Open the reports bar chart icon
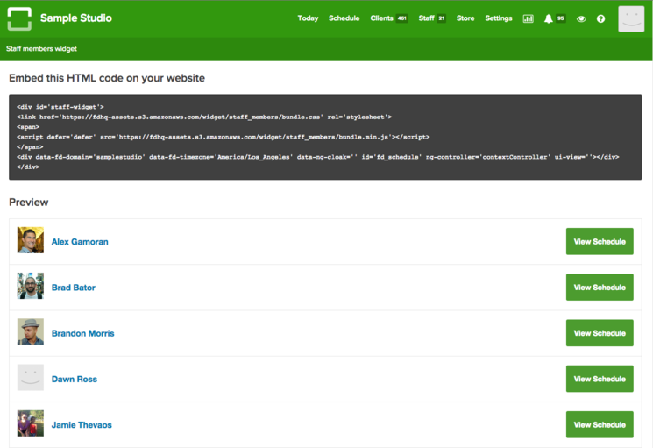This screenshot has width=653, height=448. coord(528,18)
